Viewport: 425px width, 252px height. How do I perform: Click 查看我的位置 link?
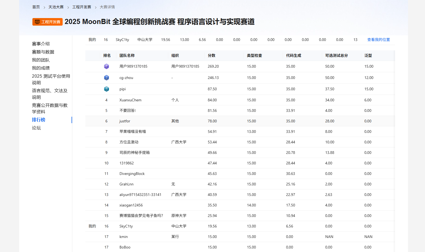[379, 40]
